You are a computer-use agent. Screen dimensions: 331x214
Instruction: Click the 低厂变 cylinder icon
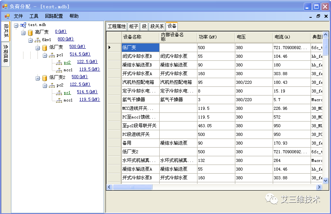tap(45, 48)
